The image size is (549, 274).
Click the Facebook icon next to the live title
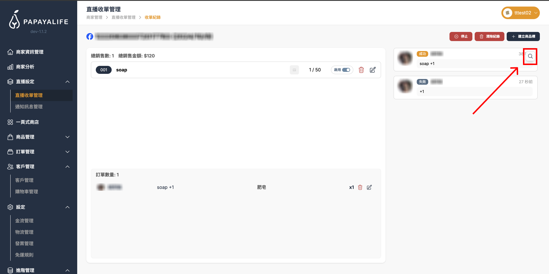click(89, 36)
